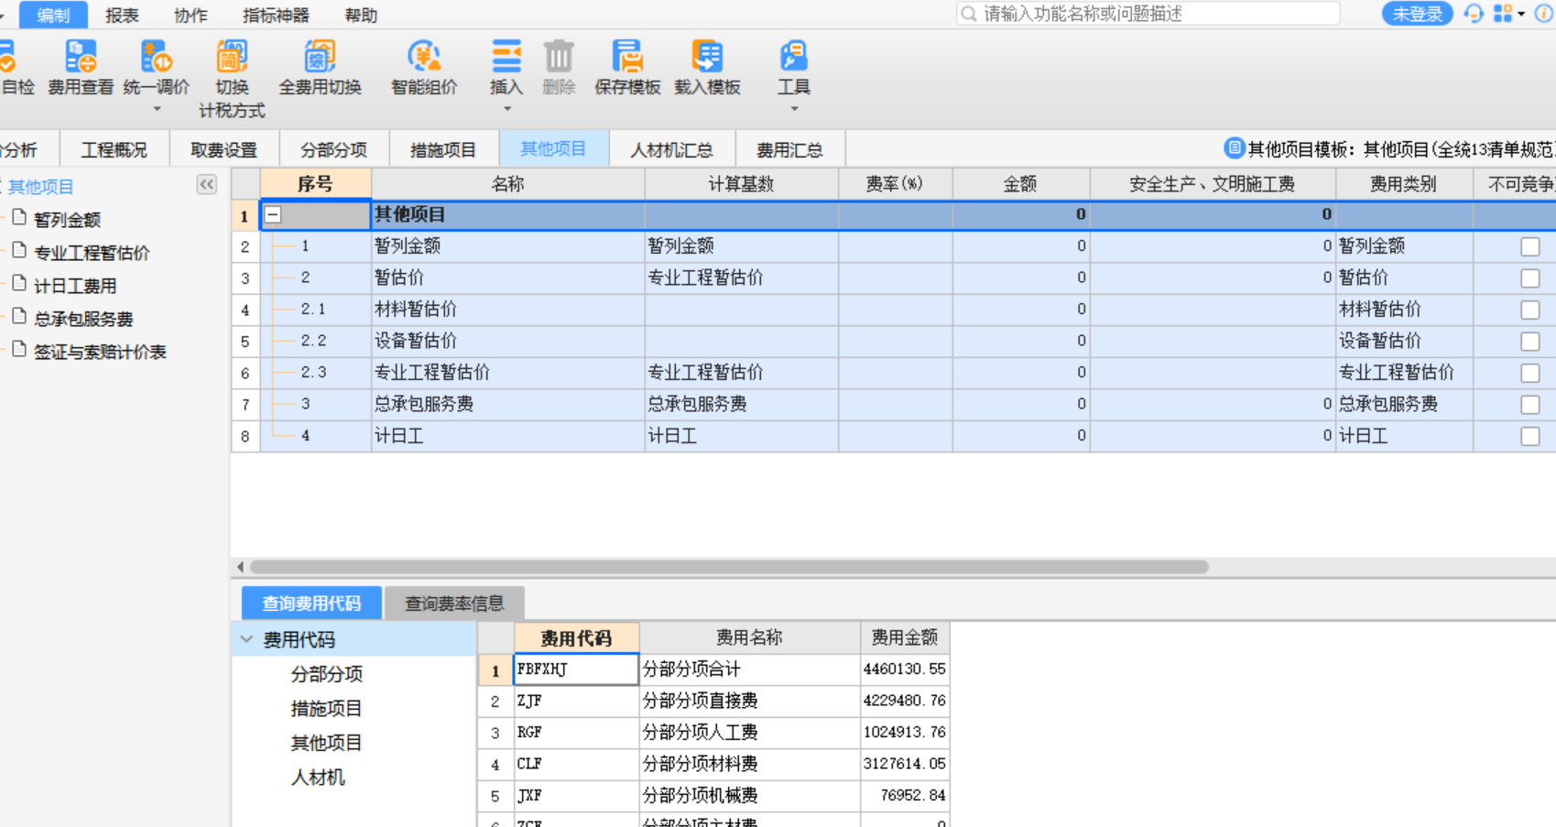Open the 统一调价 dropdown arrow
The image size is (1556, 827).
(157, 109)
